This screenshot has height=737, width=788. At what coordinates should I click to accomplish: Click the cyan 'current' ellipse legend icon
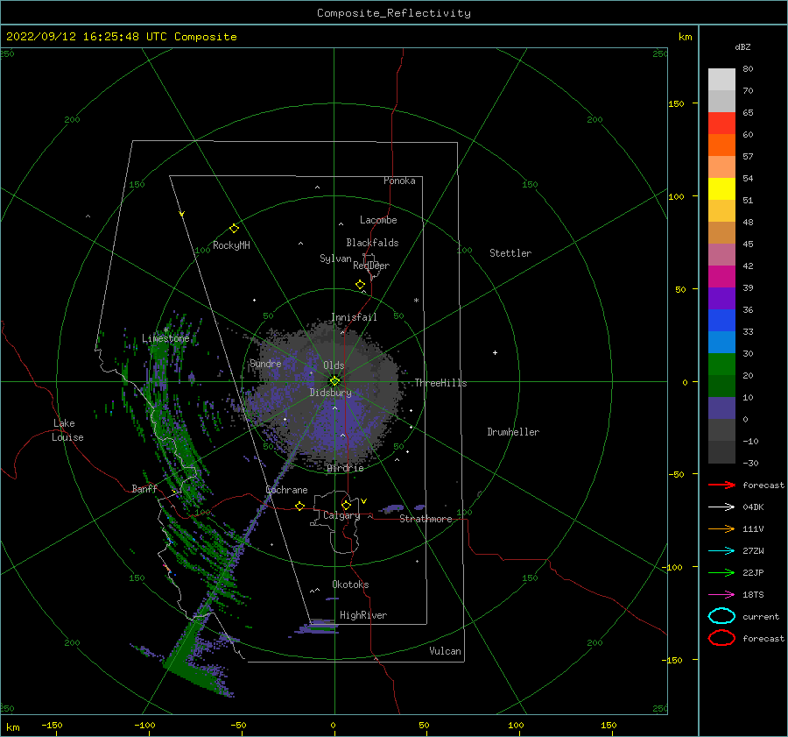point(721,616)
